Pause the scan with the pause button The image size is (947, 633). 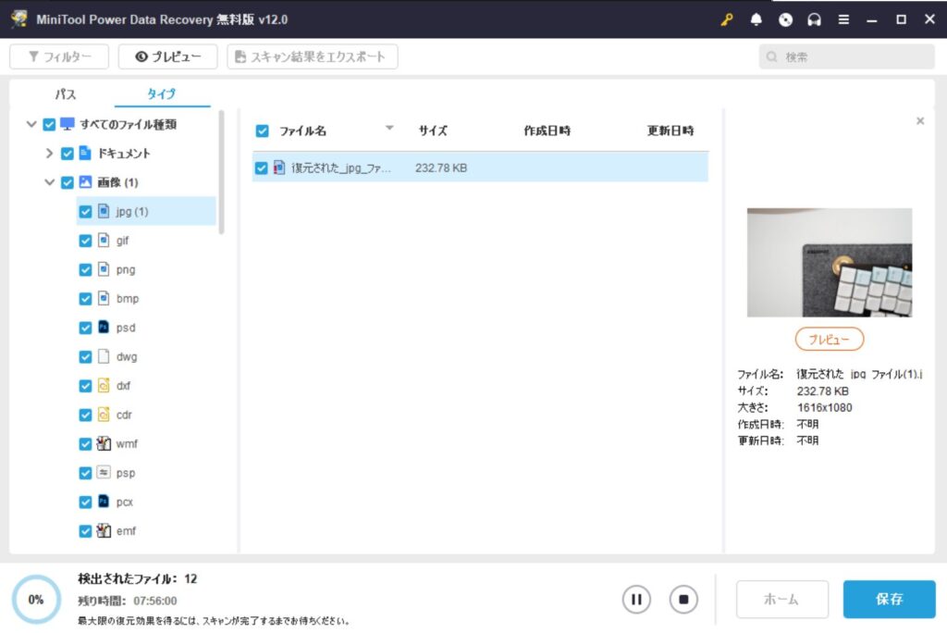636,599
